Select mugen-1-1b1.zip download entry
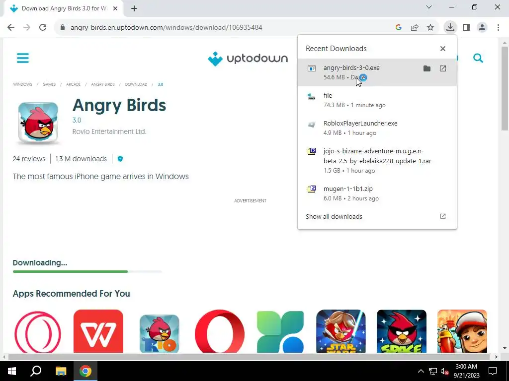 (377, 193)
